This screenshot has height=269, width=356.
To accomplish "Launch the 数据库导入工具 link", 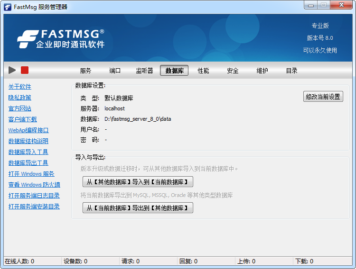I will (x=28, y=152).
